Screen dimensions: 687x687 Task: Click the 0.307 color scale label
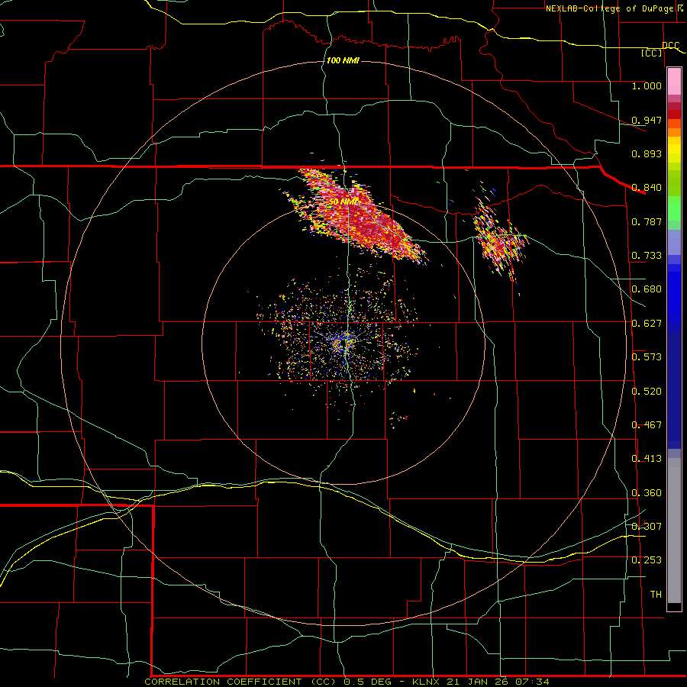click(647, 527)
